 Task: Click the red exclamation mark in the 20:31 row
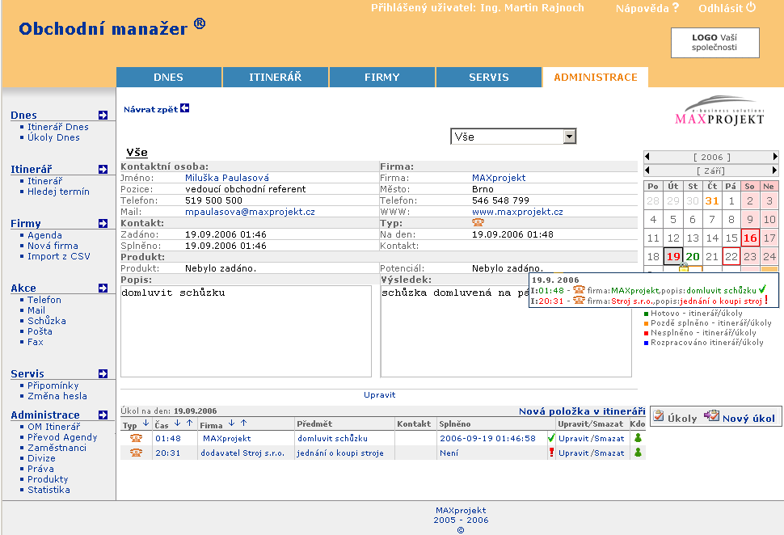(551, 452)
